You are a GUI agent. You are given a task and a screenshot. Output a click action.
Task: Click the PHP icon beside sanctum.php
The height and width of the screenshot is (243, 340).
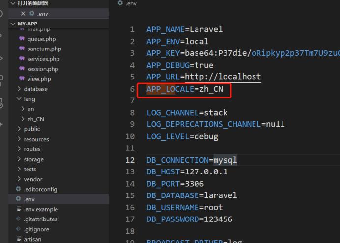(x=22, y=49)
